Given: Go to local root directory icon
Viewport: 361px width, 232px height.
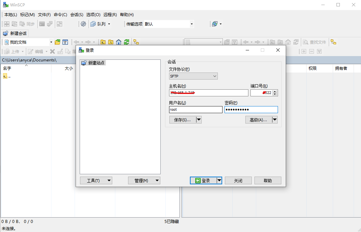Looking at the screenshot, I should 111,42.
